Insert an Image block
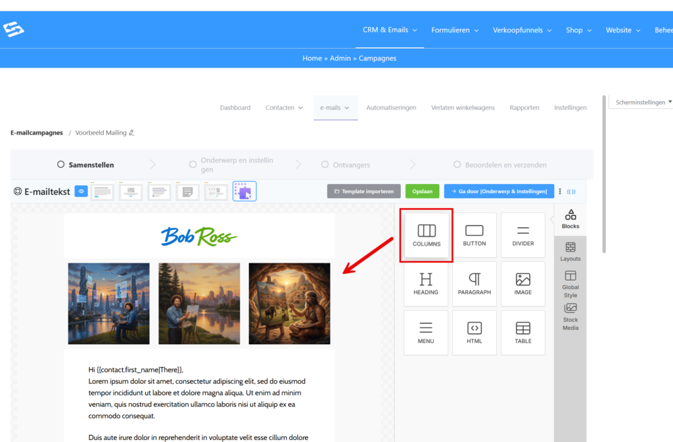 coord(522,284)
